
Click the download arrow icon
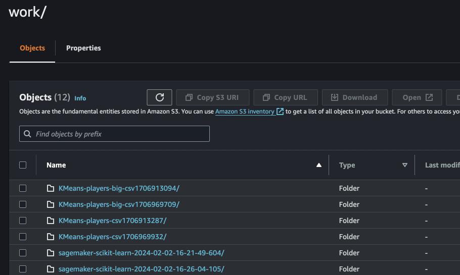(335, 97)
